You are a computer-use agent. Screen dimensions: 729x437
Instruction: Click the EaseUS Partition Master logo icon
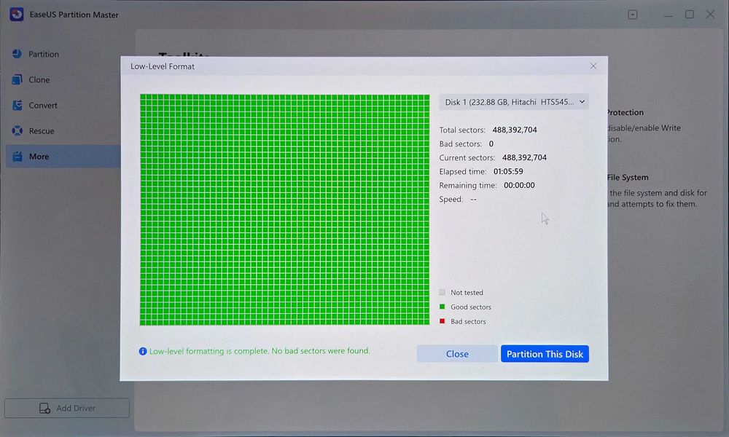(17, 15)
